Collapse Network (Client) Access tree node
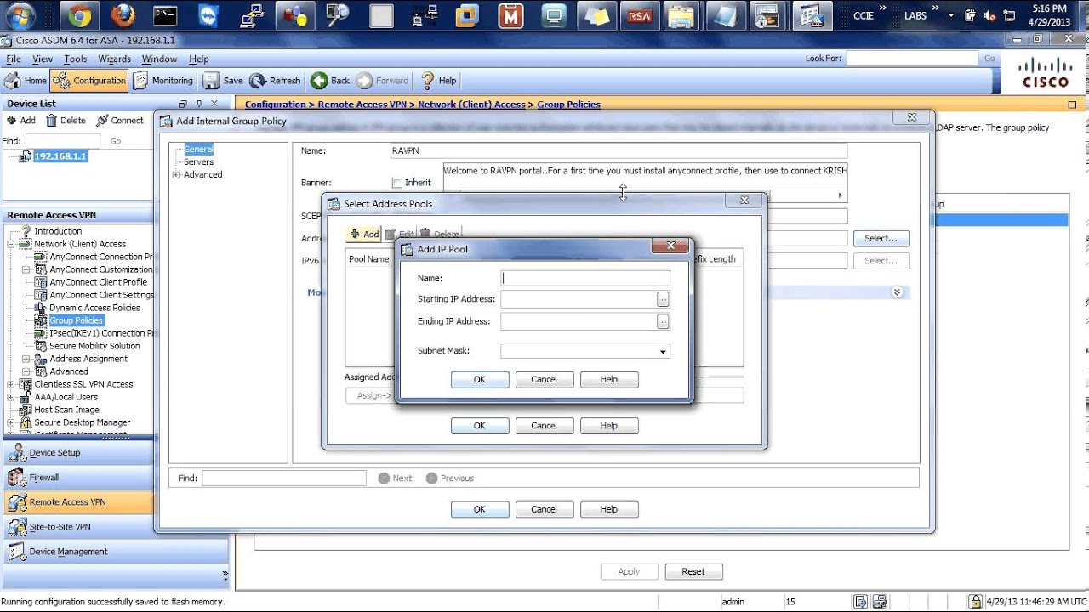Image resolution: width=1089 pixels, height=612 pixels. tap(11, 244)
